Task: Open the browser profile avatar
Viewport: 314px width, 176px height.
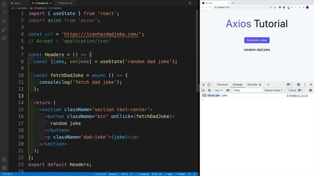Action: click(x=307, y=7)
